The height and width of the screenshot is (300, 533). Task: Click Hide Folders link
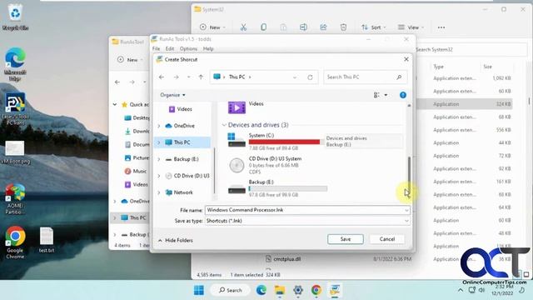[x=176, y=240]
